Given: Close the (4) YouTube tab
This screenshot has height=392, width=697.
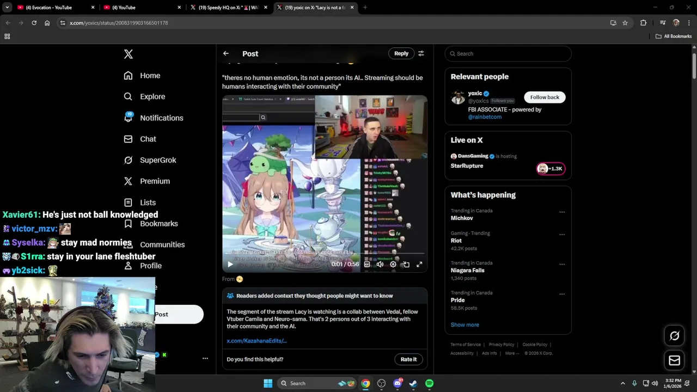Looking at the screenshot, I should click(179, 8).
